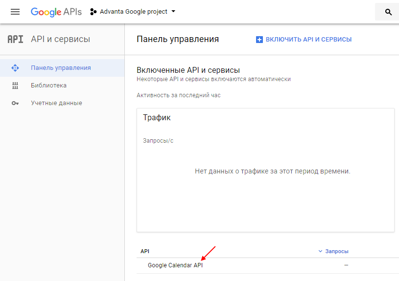The width and height of the screenshot is (399, 281).
Task: Click the API и сервисы sidebar title
Action: pos(60,39)
